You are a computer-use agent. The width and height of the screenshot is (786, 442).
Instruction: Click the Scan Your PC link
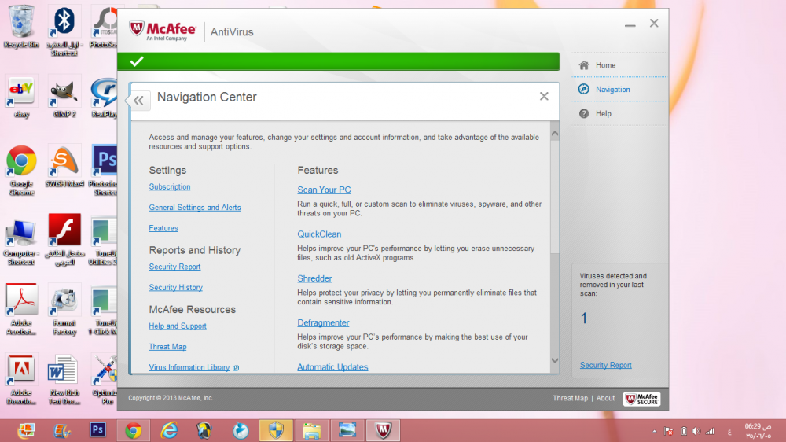tap(324, 190)
